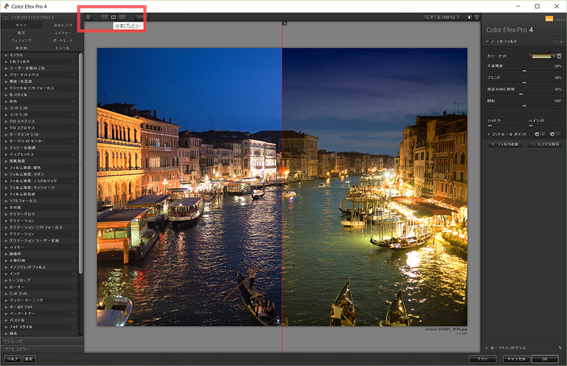Add a negative control point
The height and width of the screenshot is (366, 567).
tap(555, 134)
